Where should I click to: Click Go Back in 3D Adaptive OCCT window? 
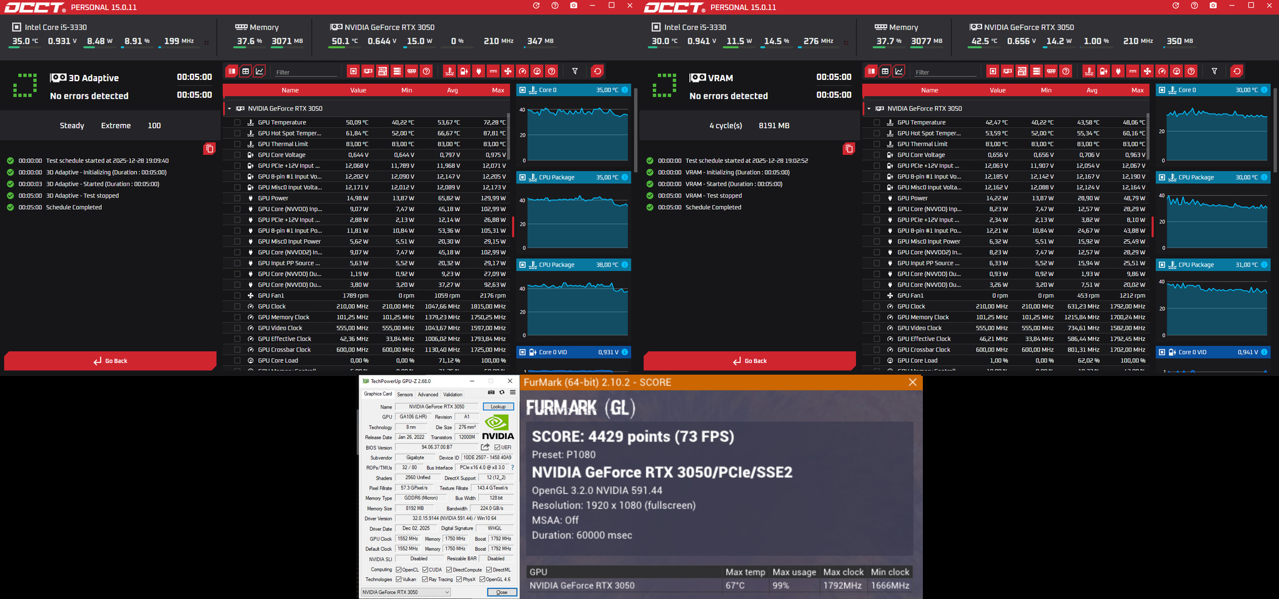110,361
